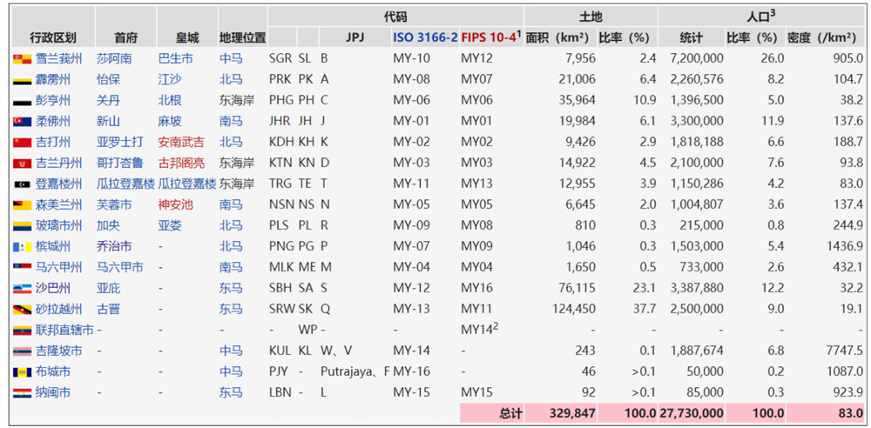
Task: Open the flag image beside 柔佛州
Action: pos(23,121)
